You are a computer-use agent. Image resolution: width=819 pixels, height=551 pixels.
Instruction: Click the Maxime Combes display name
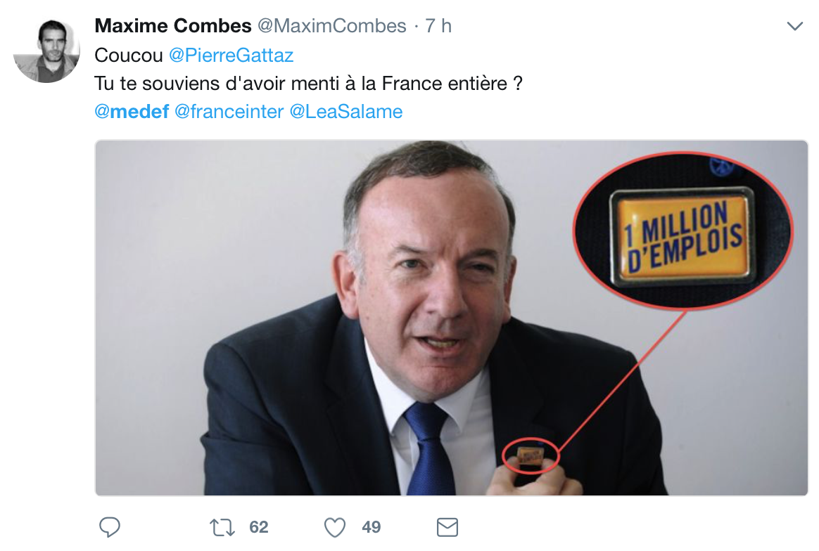click(x=173, y=27)
